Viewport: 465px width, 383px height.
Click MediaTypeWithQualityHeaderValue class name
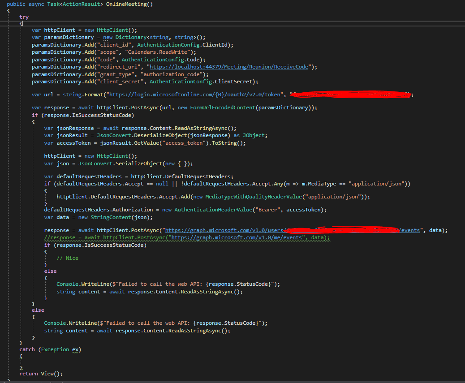click(x=254, y=197)
